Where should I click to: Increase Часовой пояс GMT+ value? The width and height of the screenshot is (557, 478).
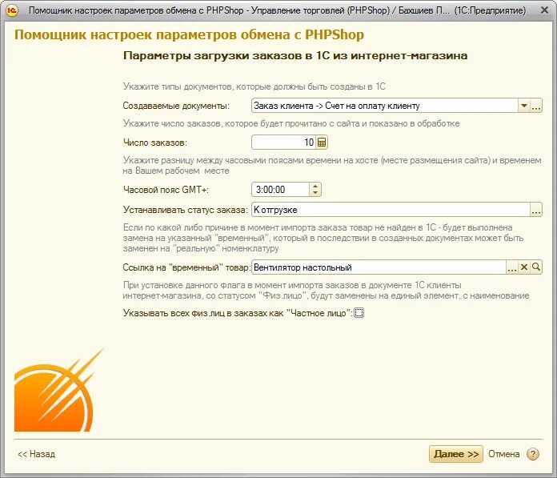tap(315, 186)
